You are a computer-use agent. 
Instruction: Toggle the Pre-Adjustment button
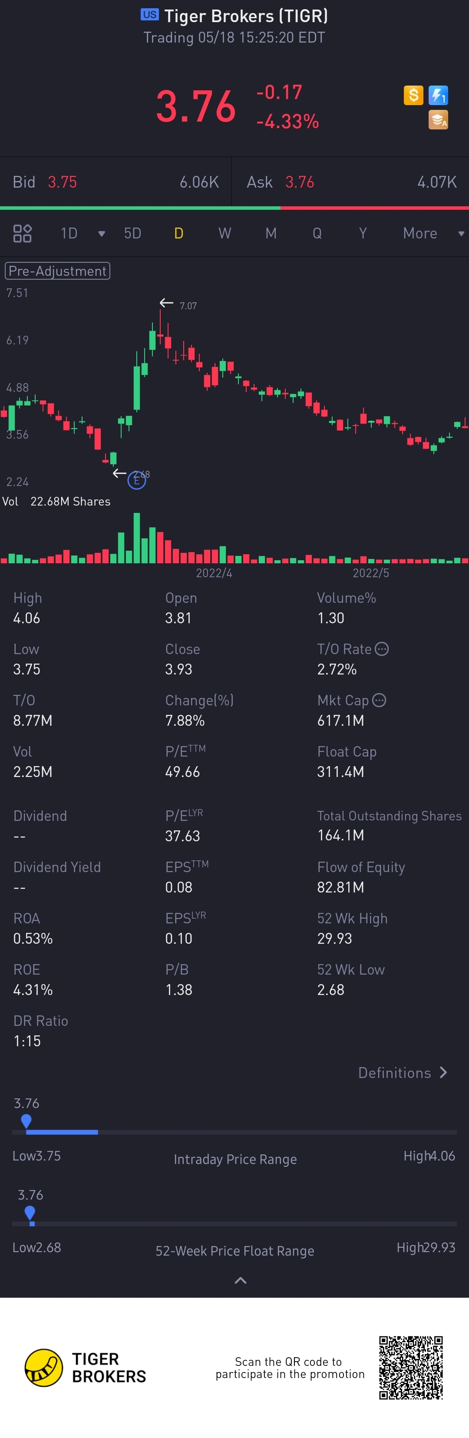click(x=57, y=271)
